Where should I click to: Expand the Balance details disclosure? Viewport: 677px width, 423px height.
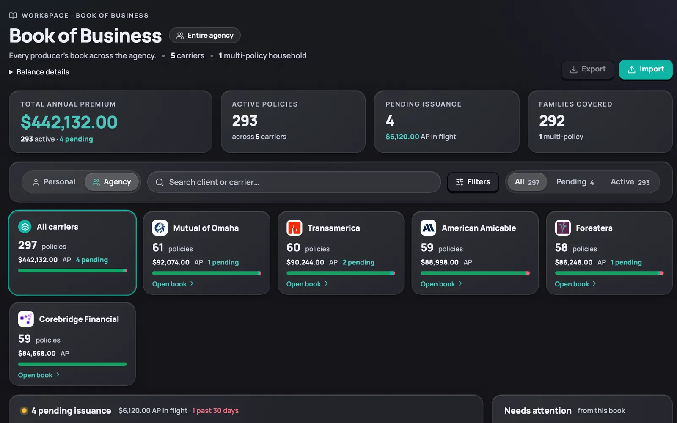(39, 72)
